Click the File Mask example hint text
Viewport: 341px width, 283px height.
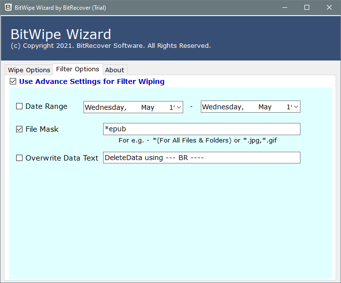(x=198, y=141)
